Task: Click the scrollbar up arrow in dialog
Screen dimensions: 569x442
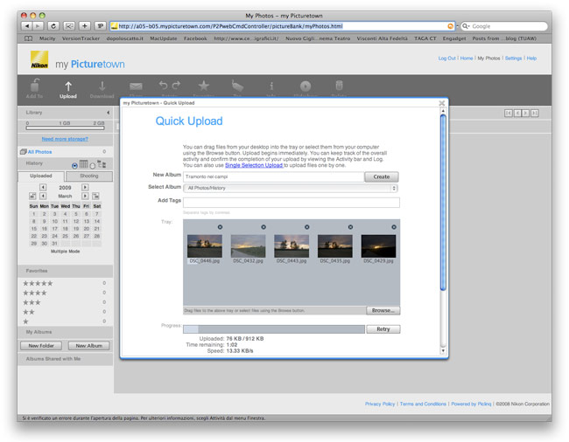Action: [443, 111]
